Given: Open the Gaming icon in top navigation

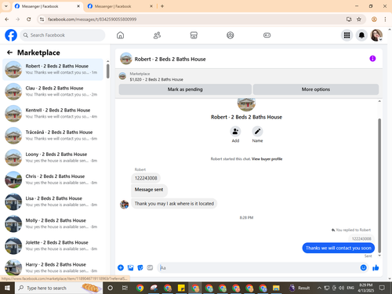Looking at the screenshot, I should pos(267,35).
